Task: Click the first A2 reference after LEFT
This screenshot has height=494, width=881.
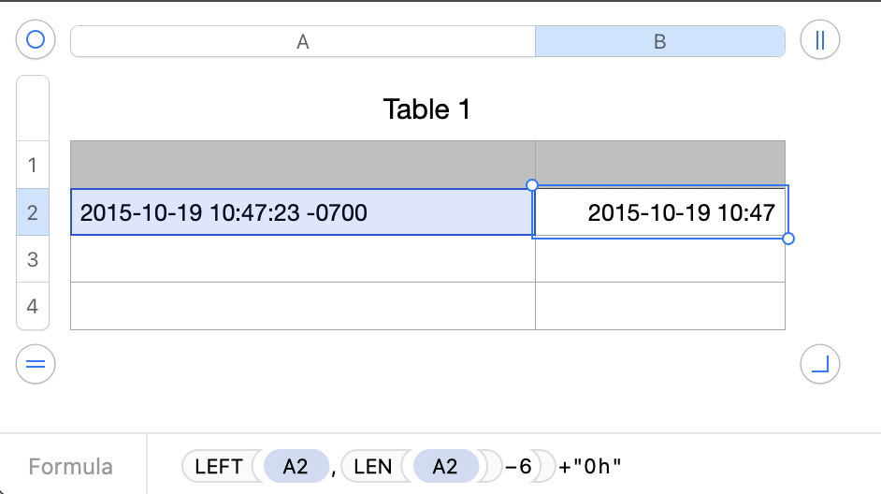Action: (296, 466)
